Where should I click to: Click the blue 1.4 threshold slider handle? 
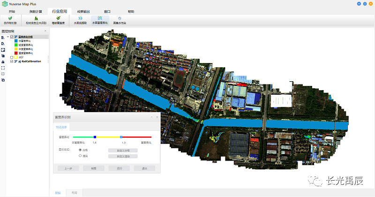point(95,137)
